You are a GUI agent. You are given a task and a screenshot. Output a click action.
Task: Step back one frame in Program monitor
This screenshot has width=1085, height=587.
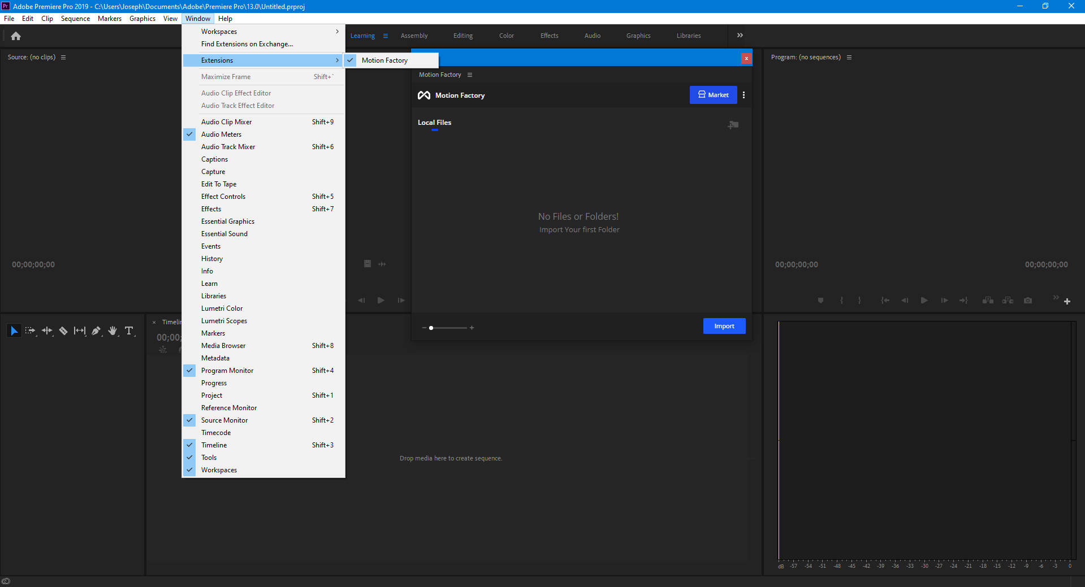[905, 301]
